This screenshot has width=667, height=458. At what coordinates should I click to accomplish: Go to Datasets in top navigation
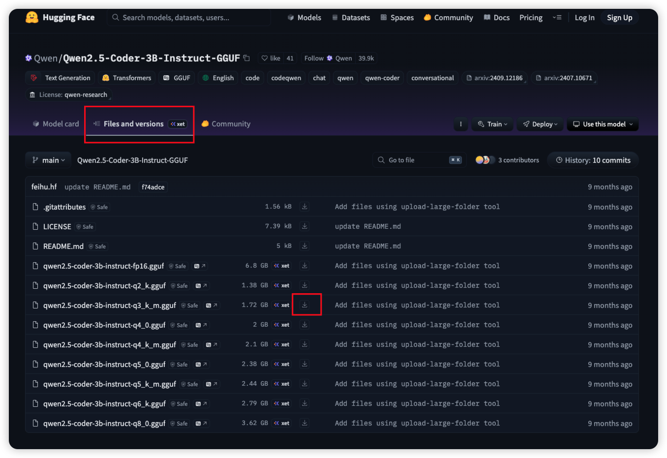(351, 18)
